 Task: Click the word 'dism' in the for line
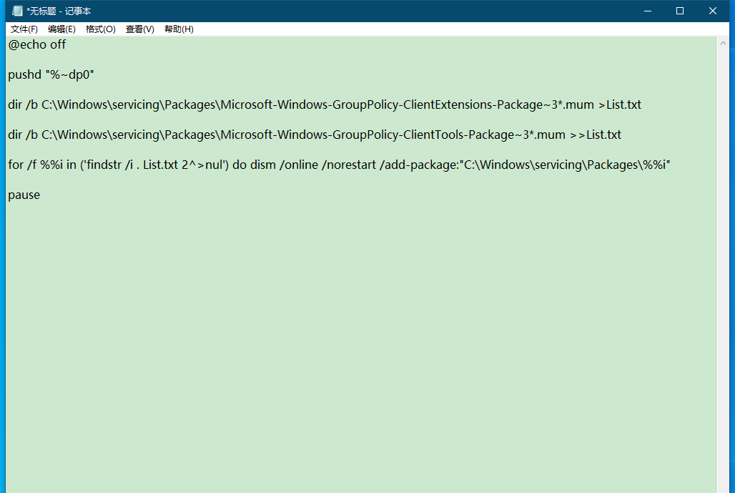click(263, 165)
